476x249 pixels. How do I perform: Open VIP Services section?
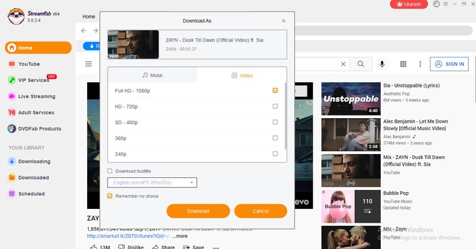[33, 80]
